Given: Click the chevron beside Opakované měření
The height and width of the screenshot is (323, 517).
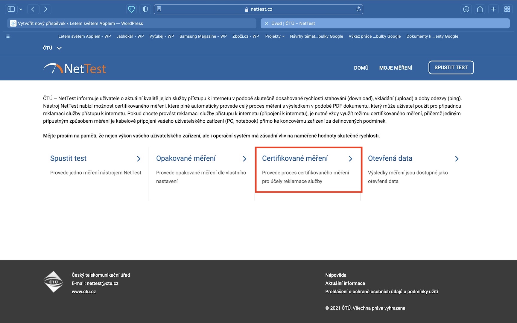Looking at the screenshot, I should click(244, 159).
